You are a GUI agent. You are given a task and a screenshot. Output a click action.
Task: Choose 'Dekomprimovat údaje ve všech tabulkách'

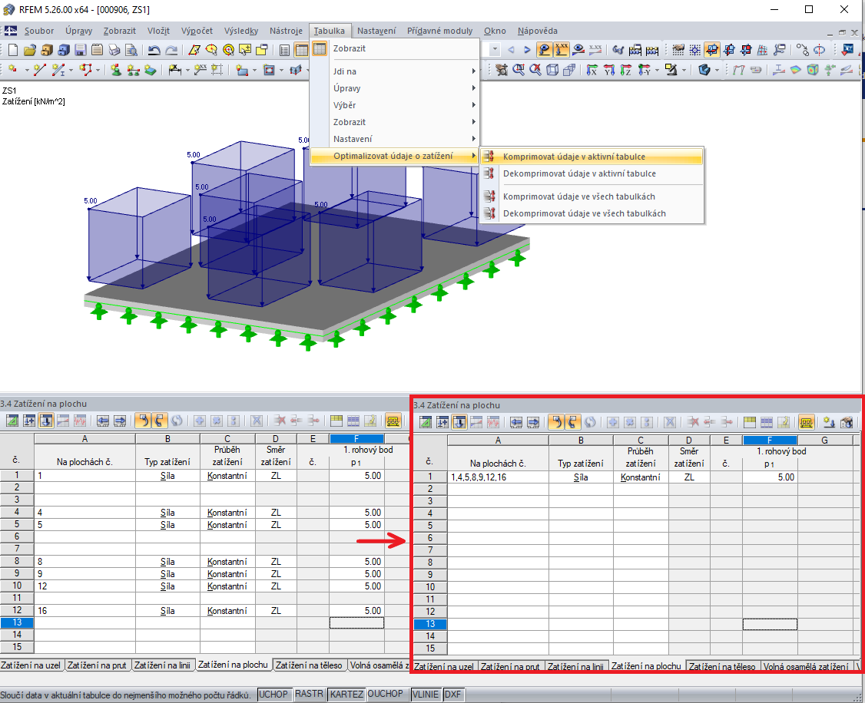point(592,213)
